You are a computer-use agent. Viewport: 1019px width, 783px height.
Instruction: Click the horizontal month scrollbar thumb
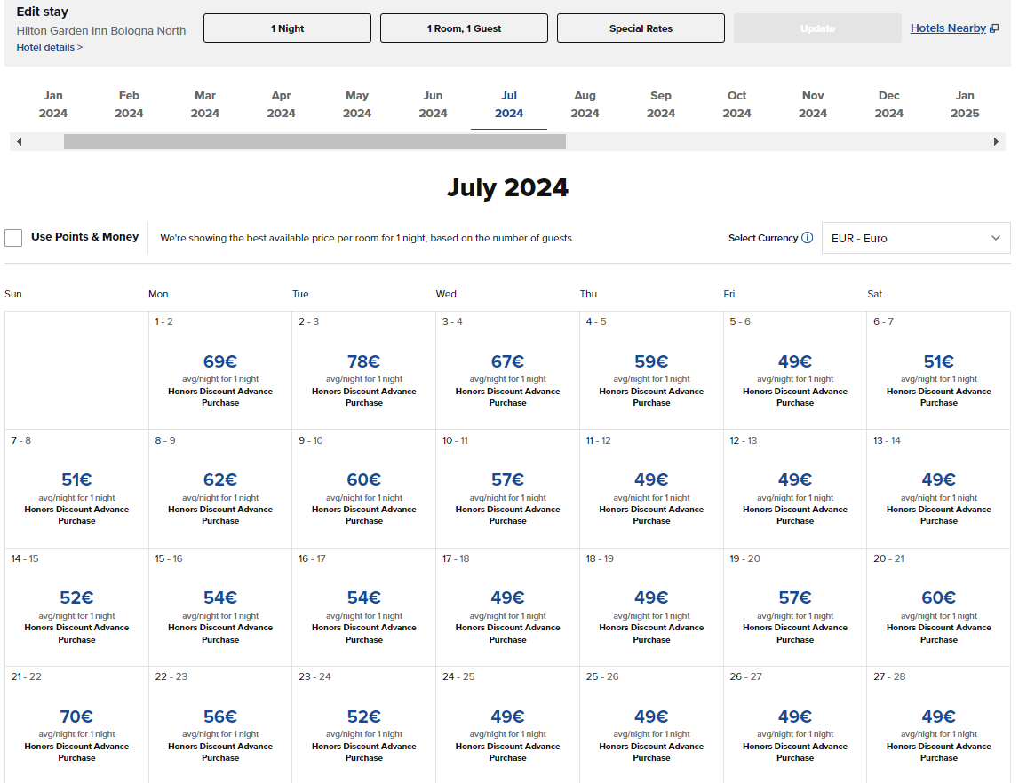coord(314,142)
